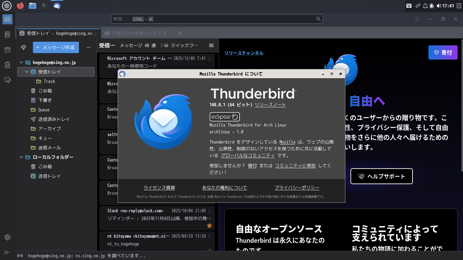Focus the 検索 search field
The height and width of the screenshot is (260, 463).
217,19
